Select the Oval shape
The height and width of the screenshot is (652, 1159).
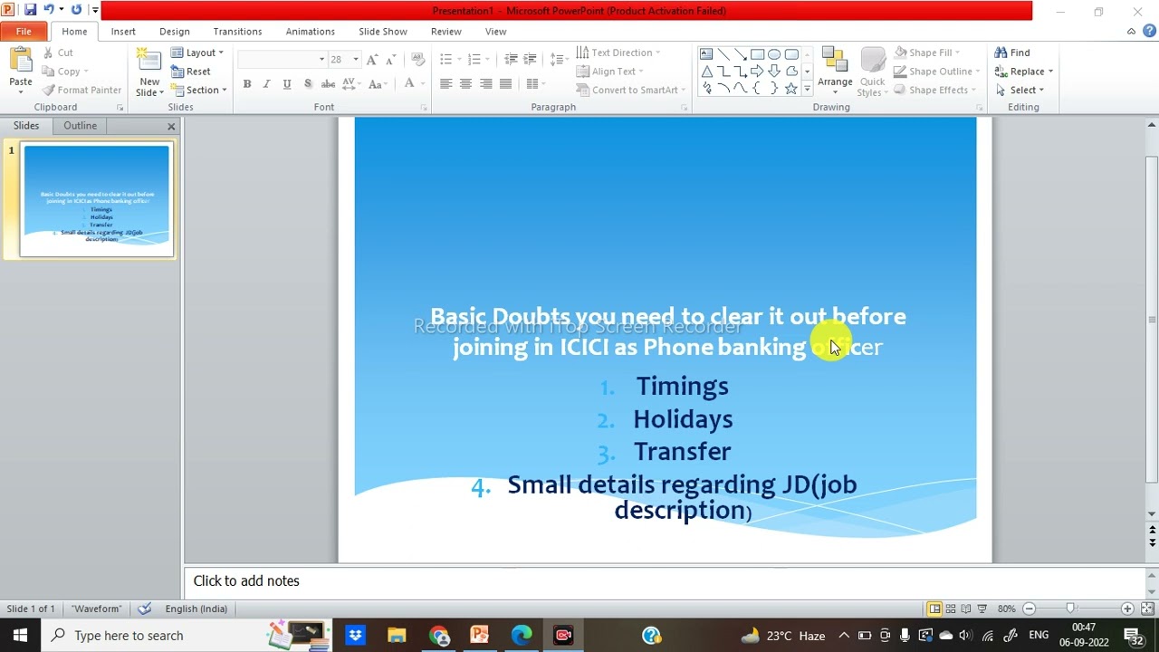point(774,53)
